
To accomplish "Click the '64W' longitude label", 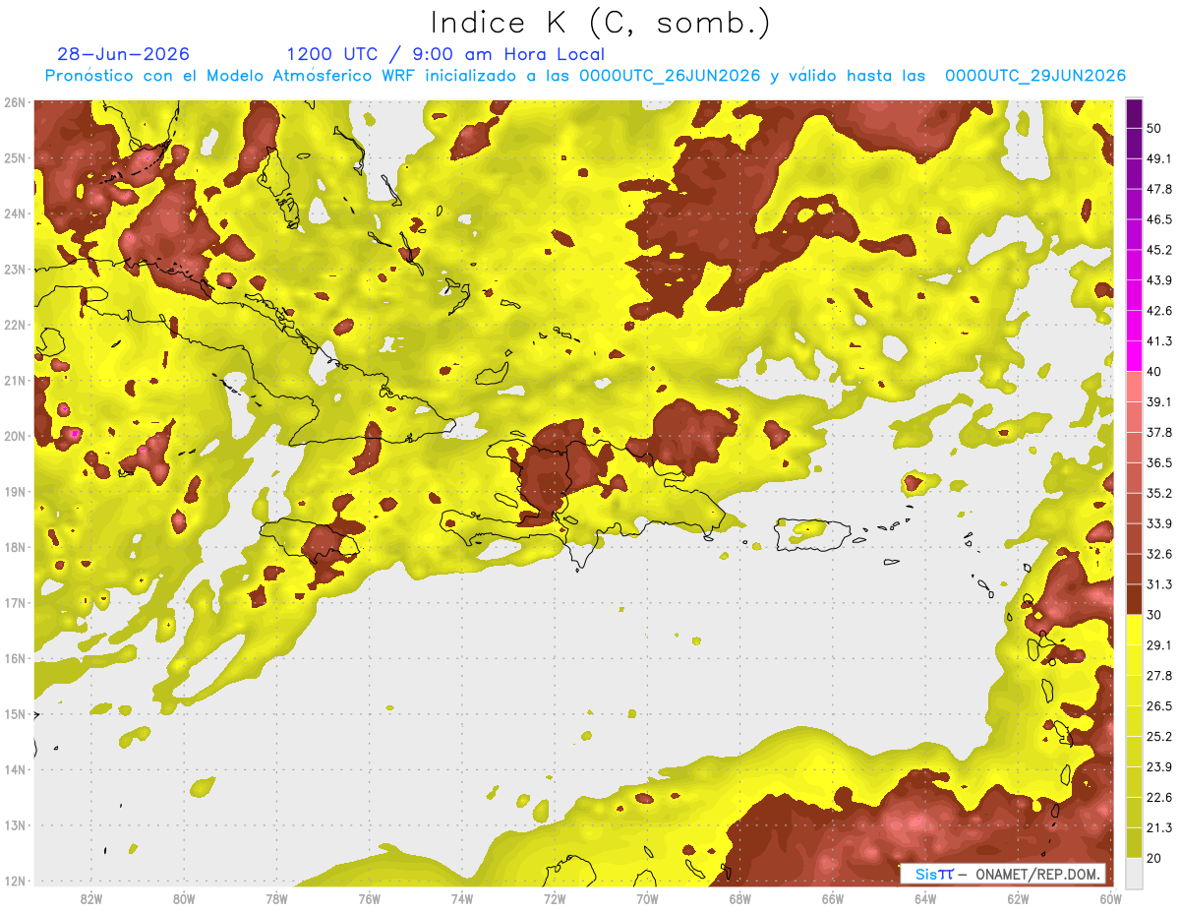I will [925, 899].
